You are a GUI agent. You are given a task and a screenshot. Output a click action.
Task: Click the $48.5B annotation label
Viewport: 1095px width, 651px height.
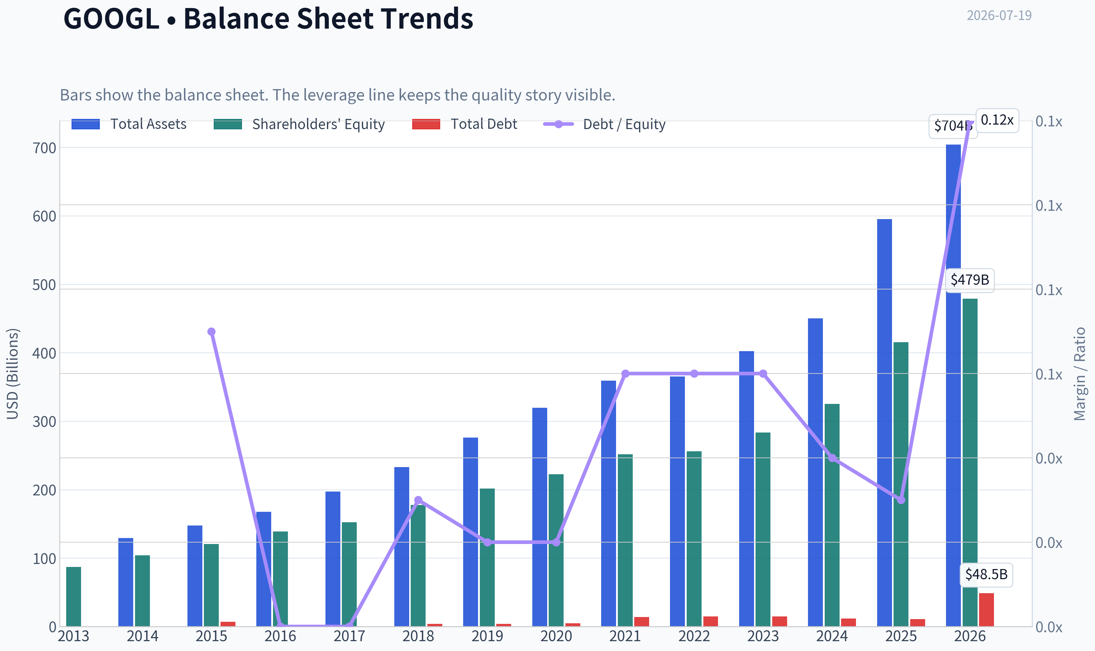986,575
